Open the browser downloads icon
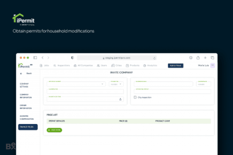 pos(191,58)
